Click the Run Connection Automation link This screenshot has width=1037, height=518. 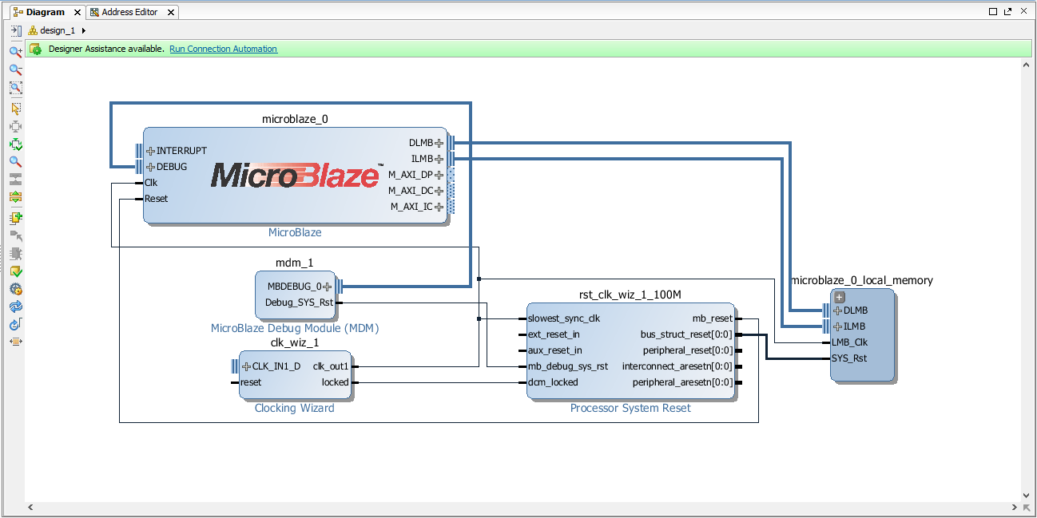click(x=223, y=49)
